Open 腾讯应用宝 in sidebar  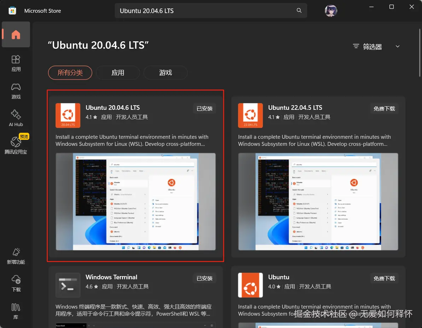[x=16, y=145]
